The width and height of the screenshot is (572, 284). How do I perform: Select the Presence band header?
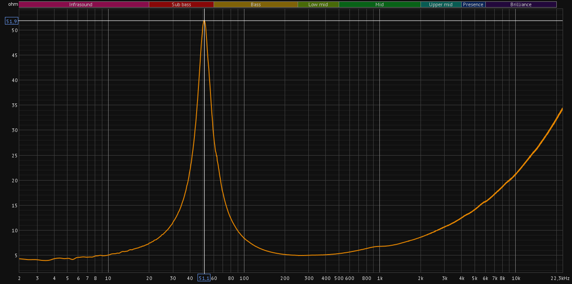473,4
